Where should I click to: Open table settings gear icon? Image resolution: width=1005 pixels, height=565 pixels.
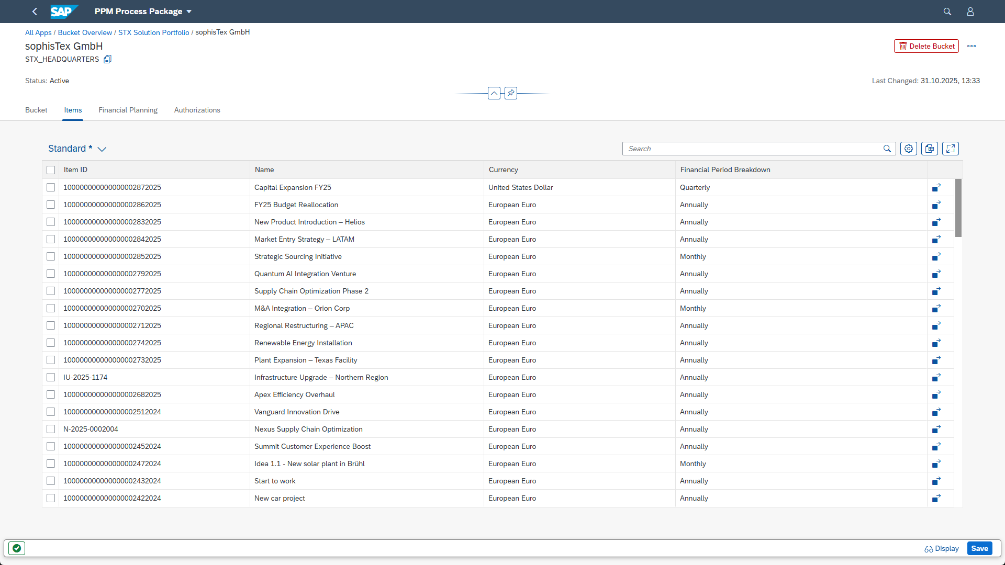(909, 149)
